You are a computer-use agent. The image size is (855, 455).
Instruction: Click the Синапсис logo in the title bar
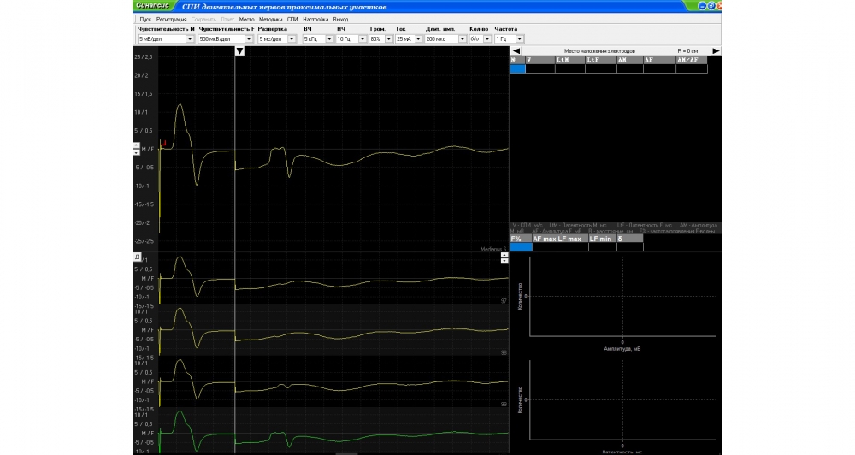pos(151,5)
